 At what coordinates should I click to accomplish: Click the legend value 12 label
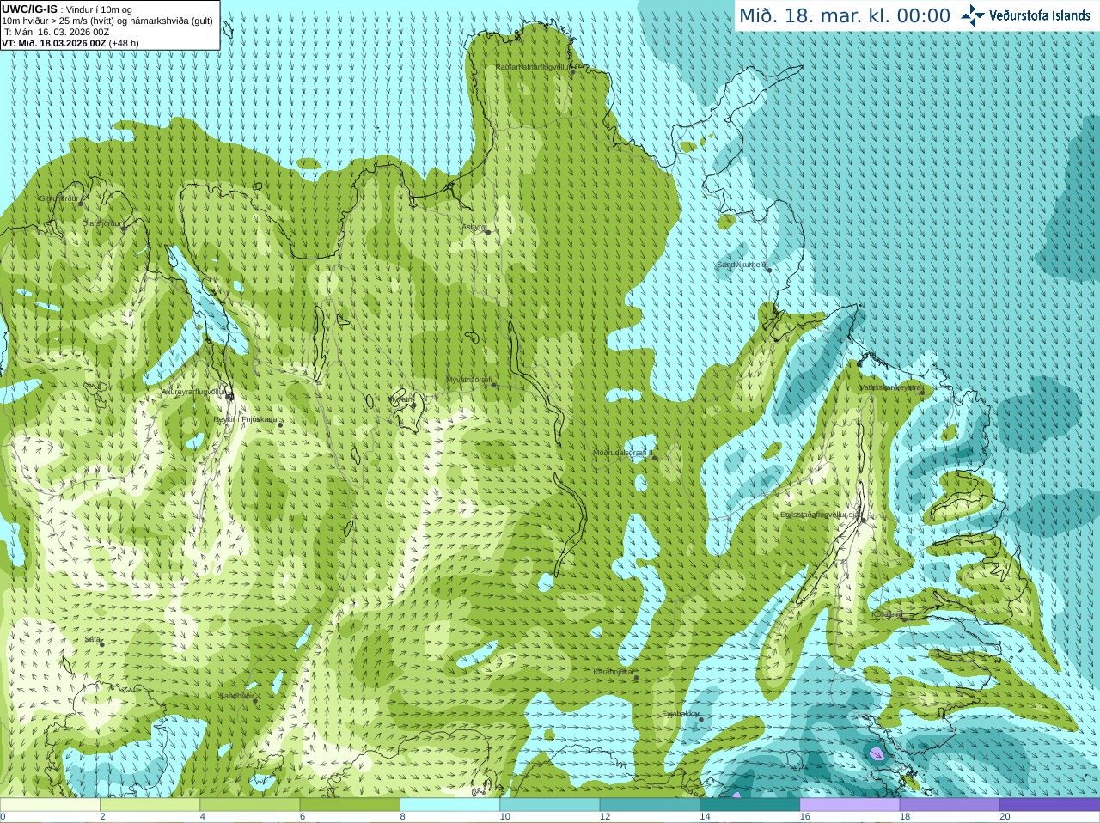coord(605,817)
